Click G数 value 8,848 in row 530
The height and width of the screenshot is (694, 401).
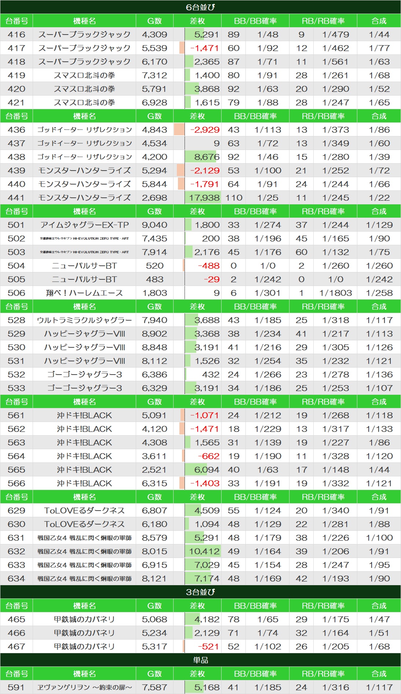tap(154, 347)
